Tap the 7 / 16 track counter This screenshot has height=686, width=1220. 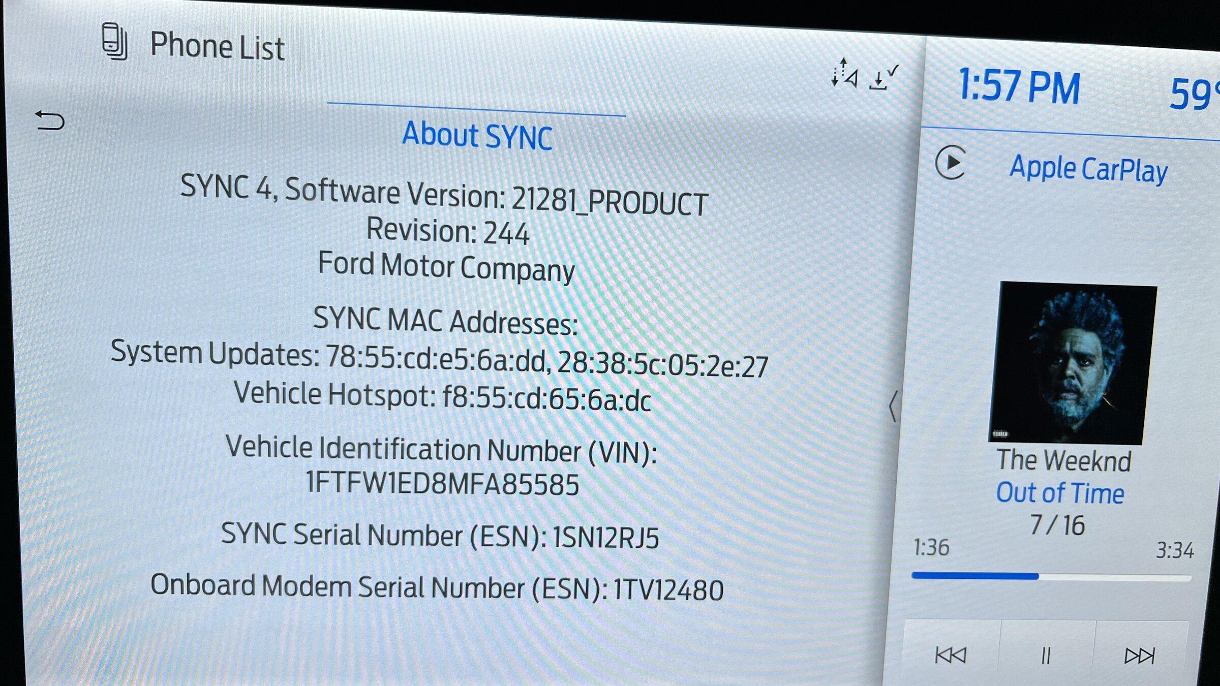[x=1057, y=524]
